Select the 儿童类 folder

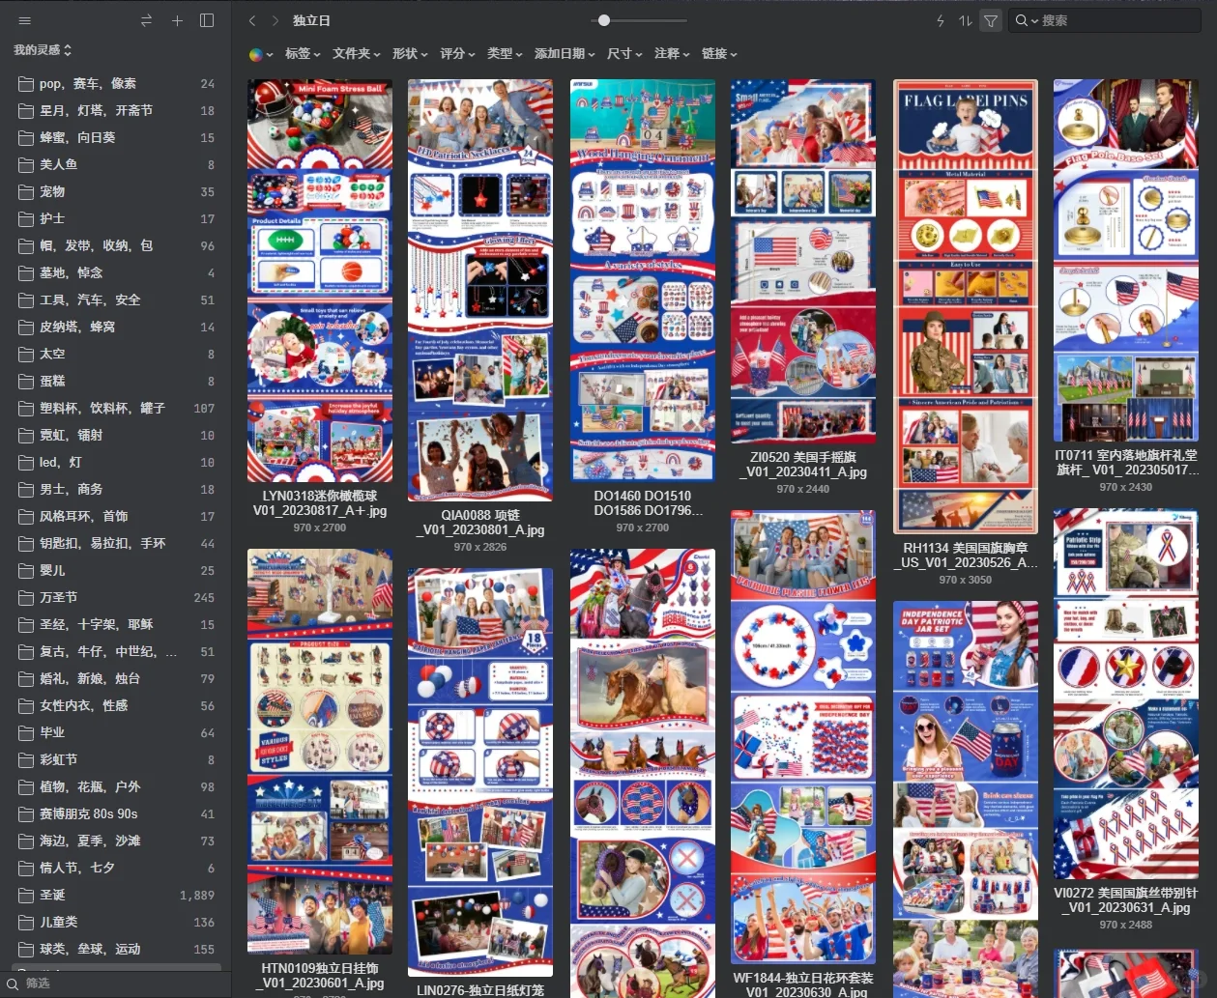coord(116,923)
